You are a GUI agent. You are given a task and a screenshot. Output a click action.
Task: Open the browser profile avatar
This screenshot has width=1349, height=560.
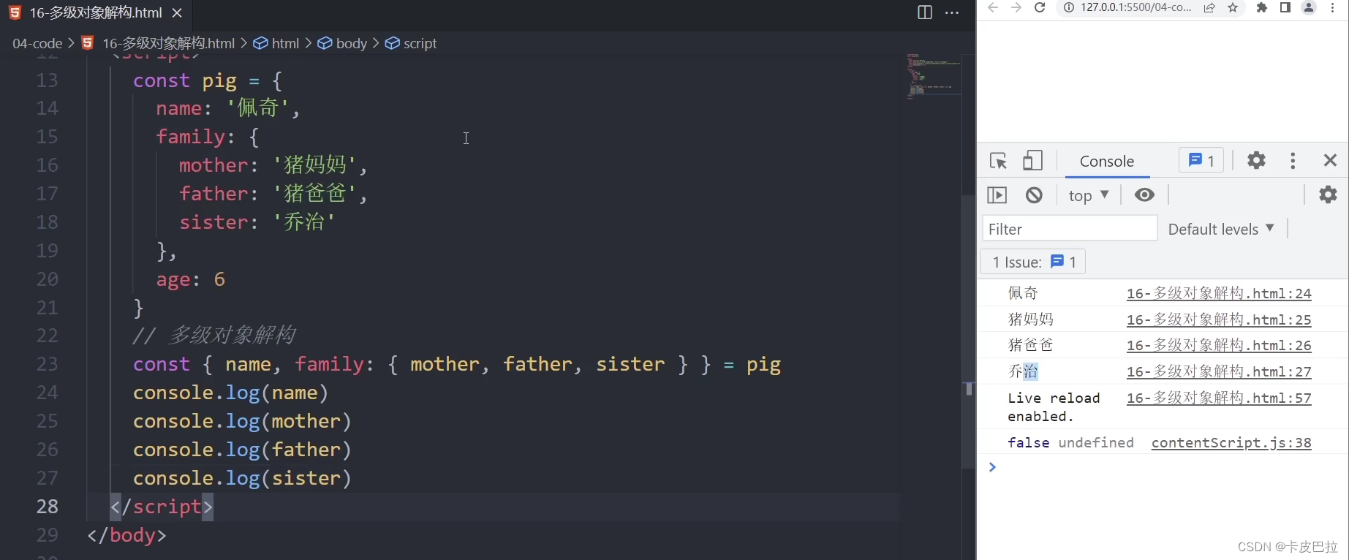[x=1309, y=8]
